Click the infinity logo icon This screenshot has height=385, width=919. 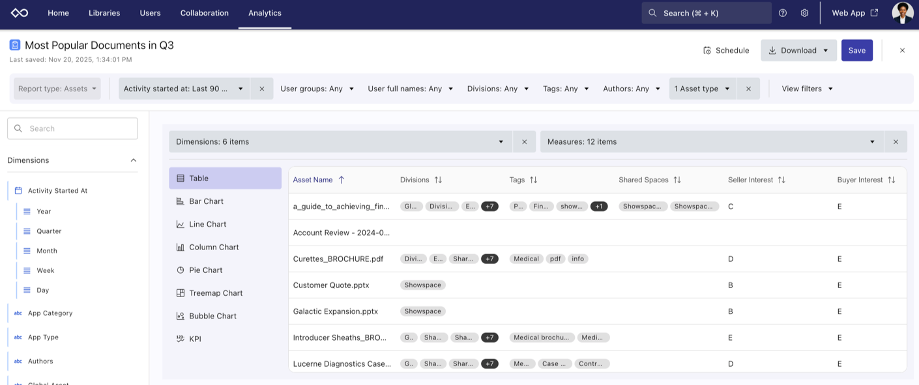point(20,13)
